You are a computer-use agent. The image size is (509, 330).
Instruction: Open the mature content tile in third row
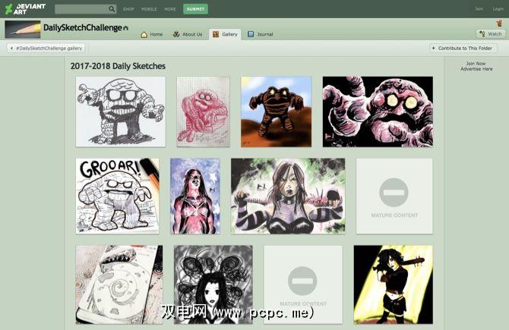303,284
